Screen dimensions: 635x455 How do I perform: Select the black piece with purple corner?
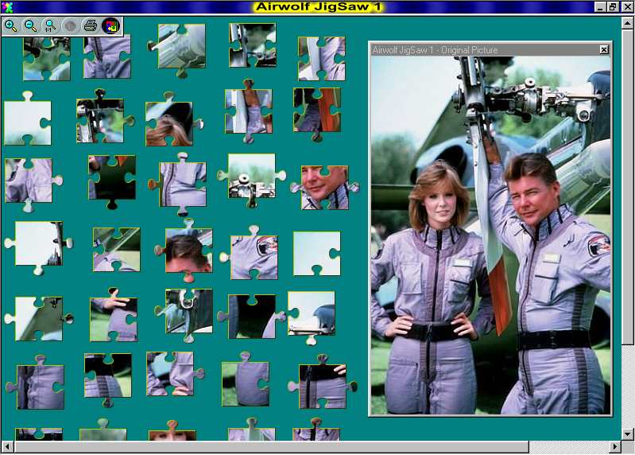pos(252,317)
